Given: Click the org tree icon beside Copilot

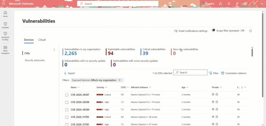Looking at the screenshot, I should pos(221,3).
